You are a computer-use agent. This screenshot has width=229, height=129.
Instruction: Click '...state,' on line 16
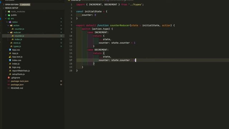(x=105, y=57)
